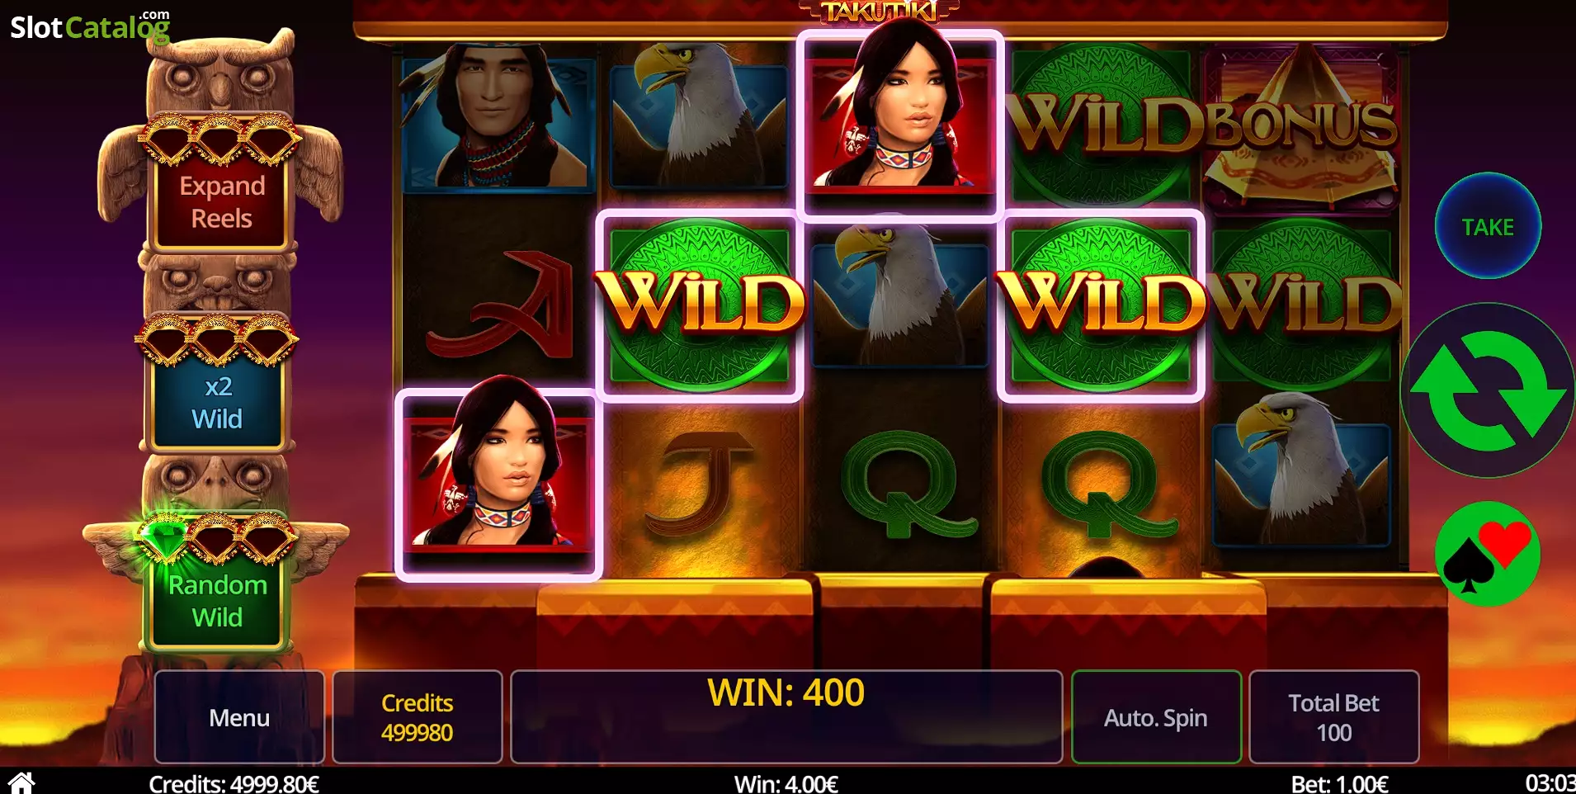Select the Expand Reels totem feature

(221, 202)
